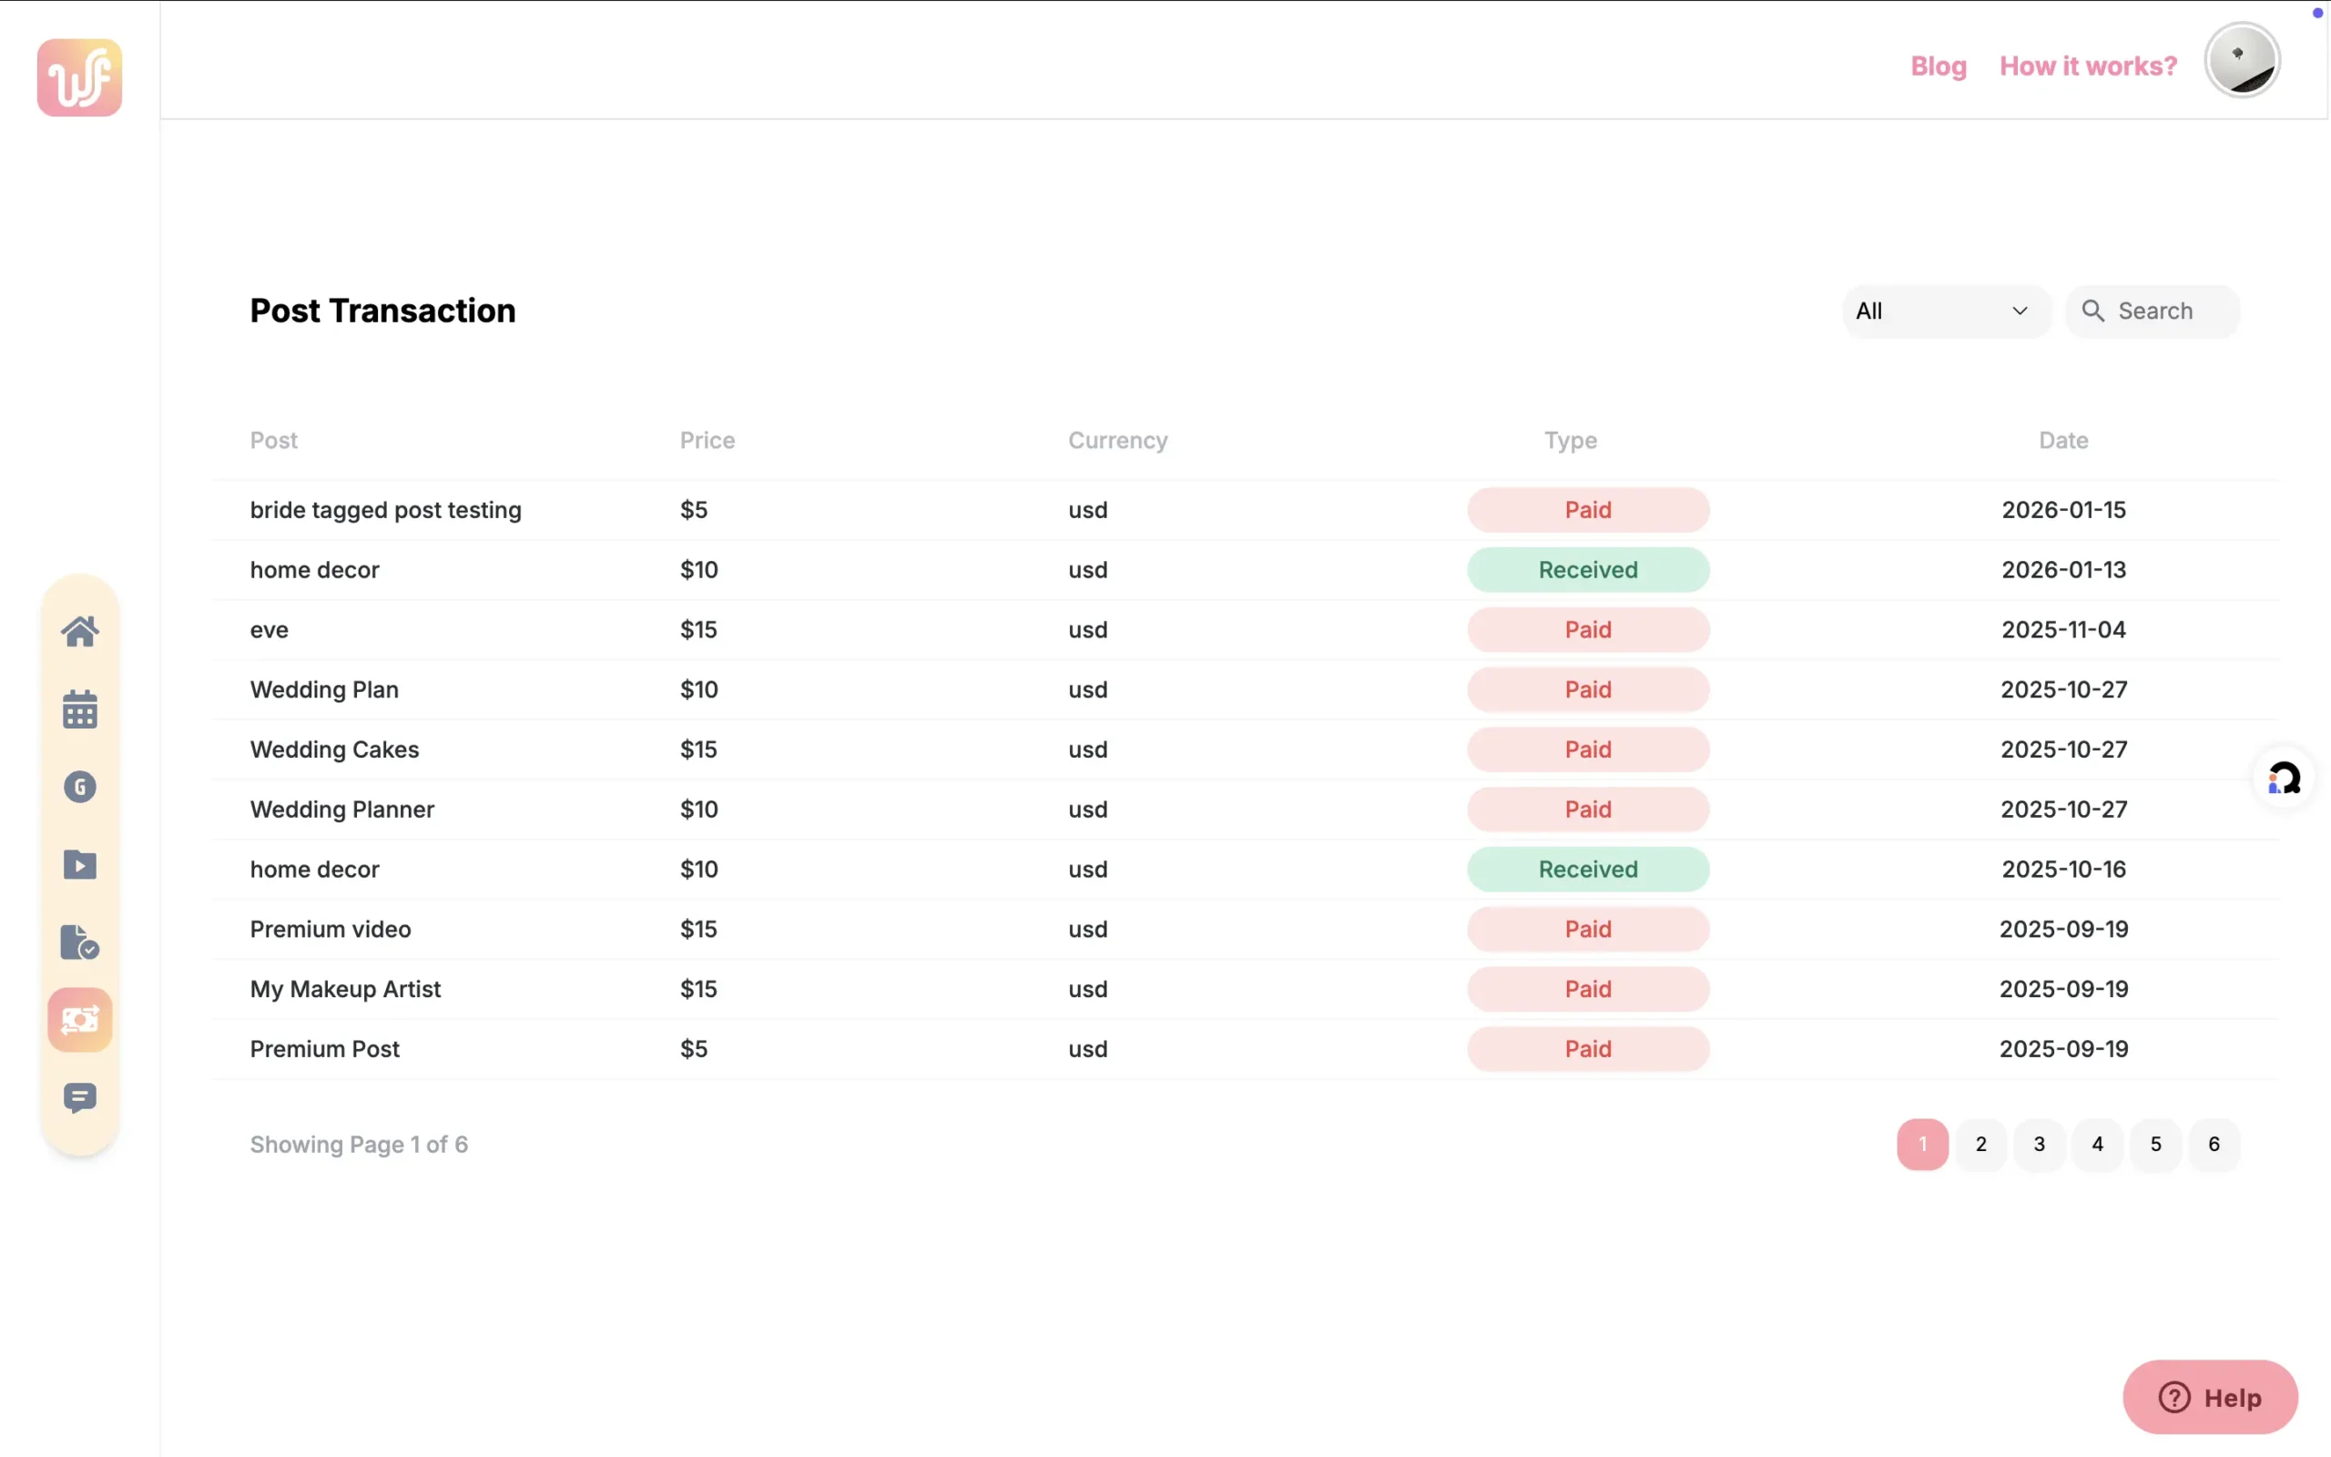
Task: Jump to page 6 of transactions
Action: tap(2214, 1144)
